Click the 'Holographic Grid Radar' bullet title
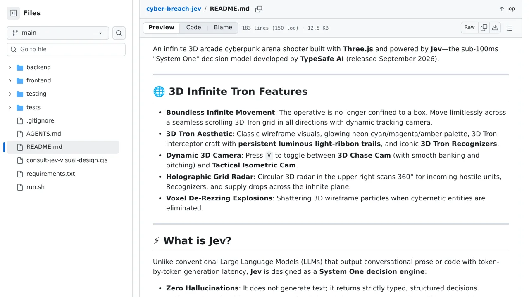Image resolution: width=529 pixels, height=297 pixels. [x=210, y=177]
